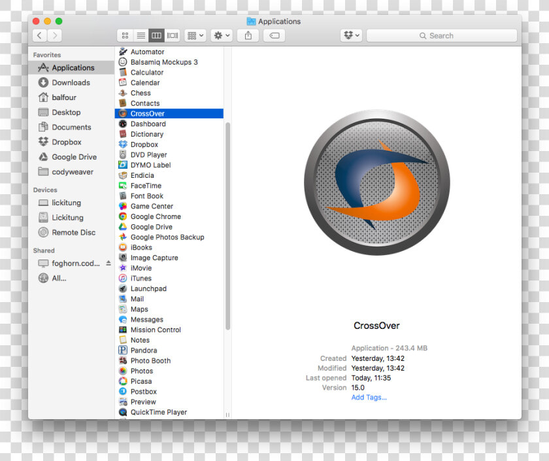549x461 pixels.
Task: Open Google Drive in the sidebar
Action: point(71,157)
